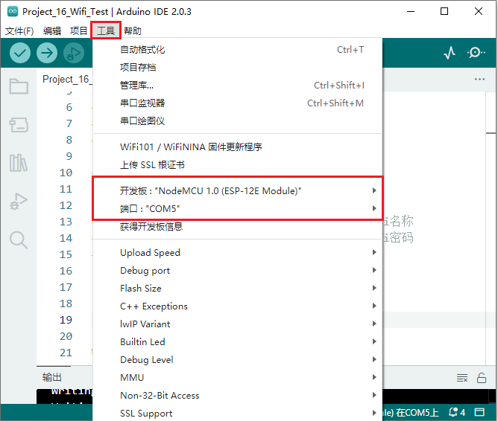498x421 pixels.
Task: Click the Arduino IDE logo in title bar
Action: 13,12
